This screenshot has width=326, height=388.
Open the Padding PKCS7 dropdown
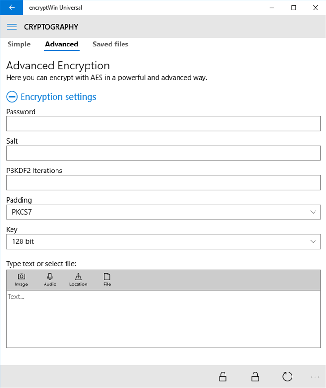[163, 212]
